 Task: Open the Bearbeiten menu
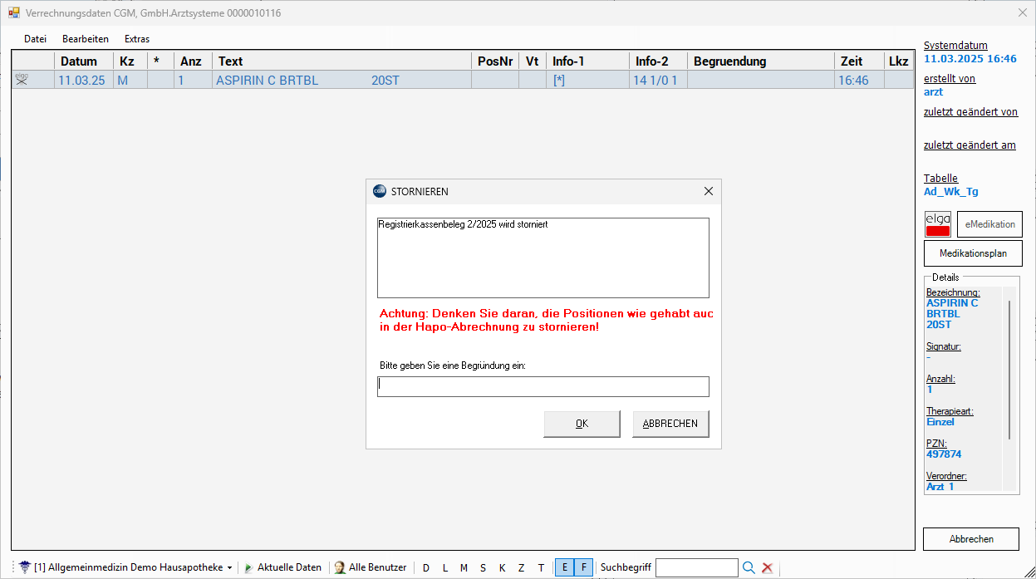(86, 39)
